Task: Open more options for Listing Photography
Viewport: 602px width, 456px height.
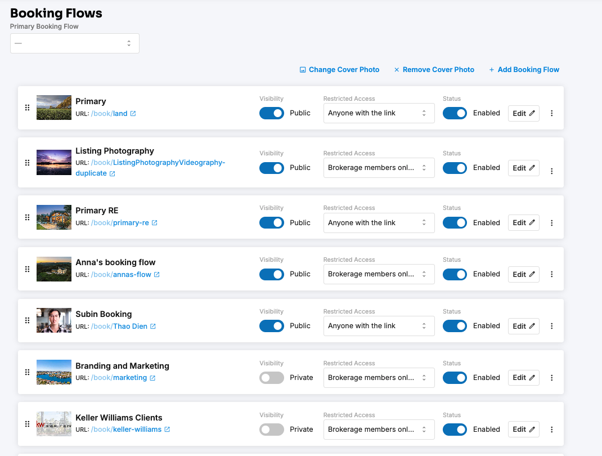Action: point(552,171)
